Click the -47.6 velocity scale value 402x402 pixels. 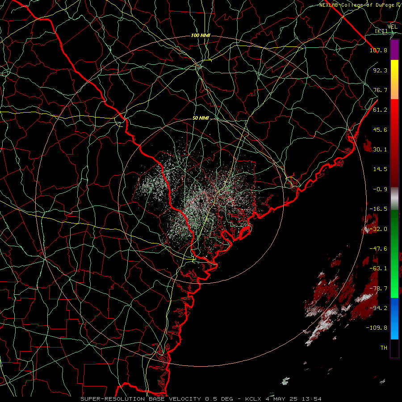[378, 249]
